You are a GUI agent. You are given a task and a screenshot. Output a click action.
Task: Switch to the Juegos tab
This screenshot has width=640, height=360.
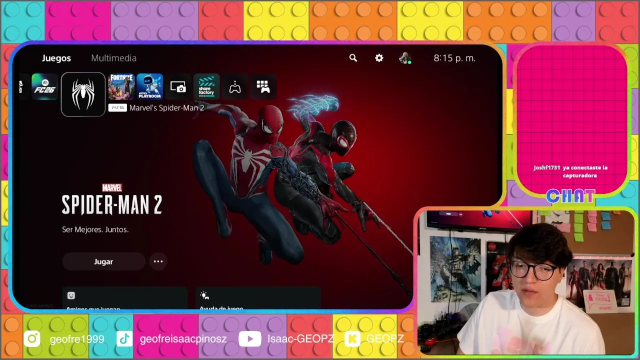56,58
